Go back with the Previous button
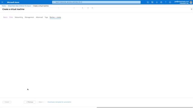This screenshot has width=193, height=108. click(30, 102)
